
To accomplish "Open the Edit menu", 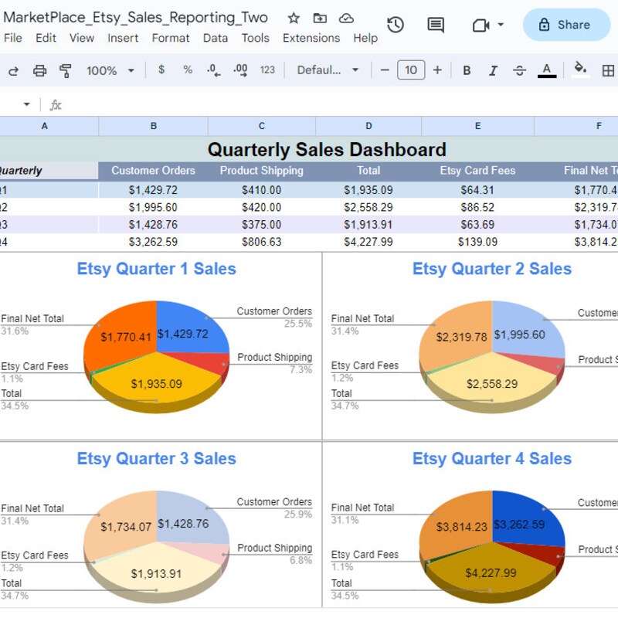I will [x=46, y=38].
